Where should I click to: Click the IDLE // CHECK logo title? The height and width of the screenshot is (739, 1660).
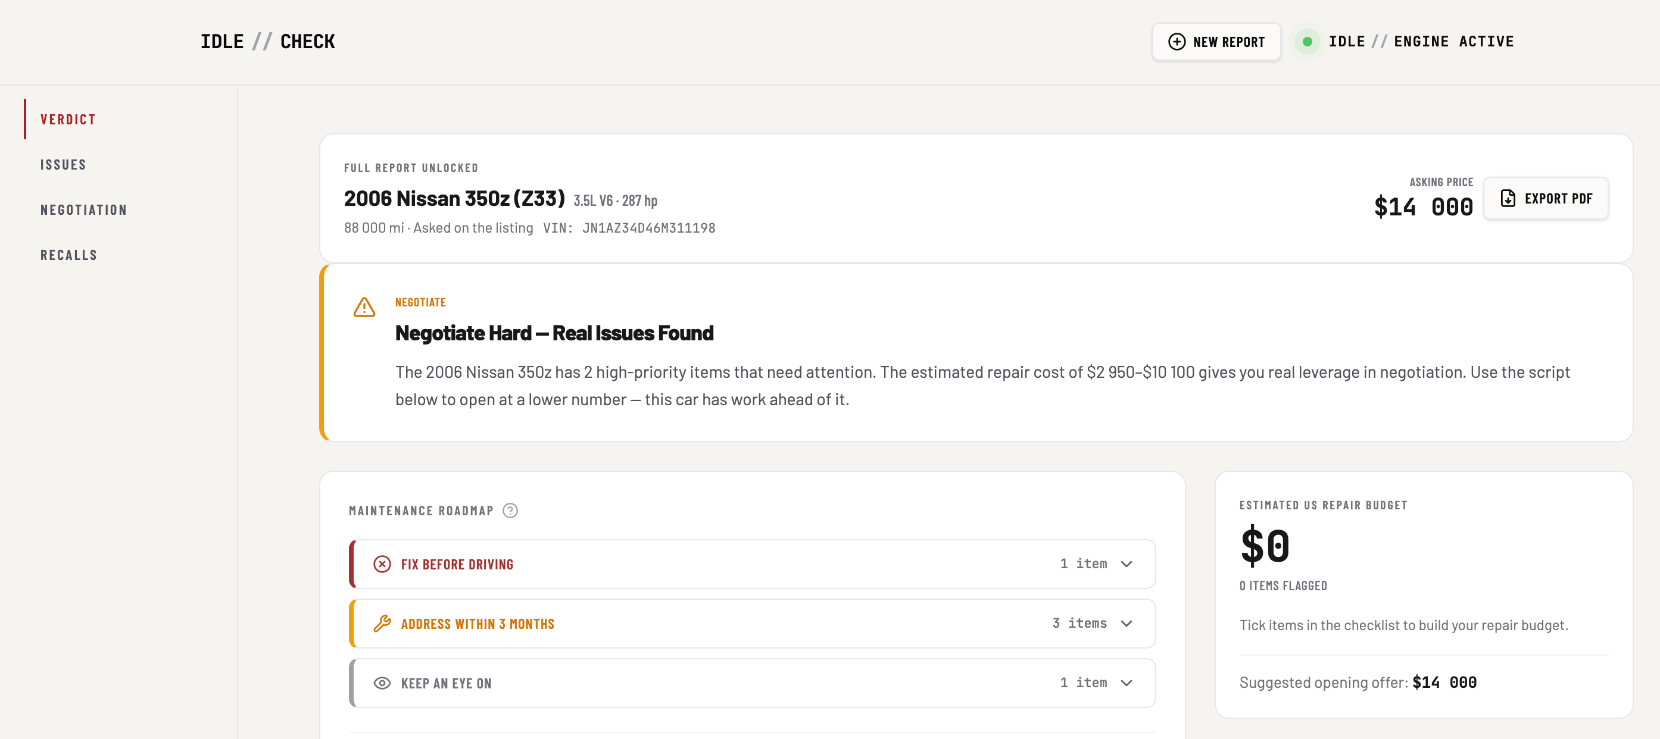267,42
